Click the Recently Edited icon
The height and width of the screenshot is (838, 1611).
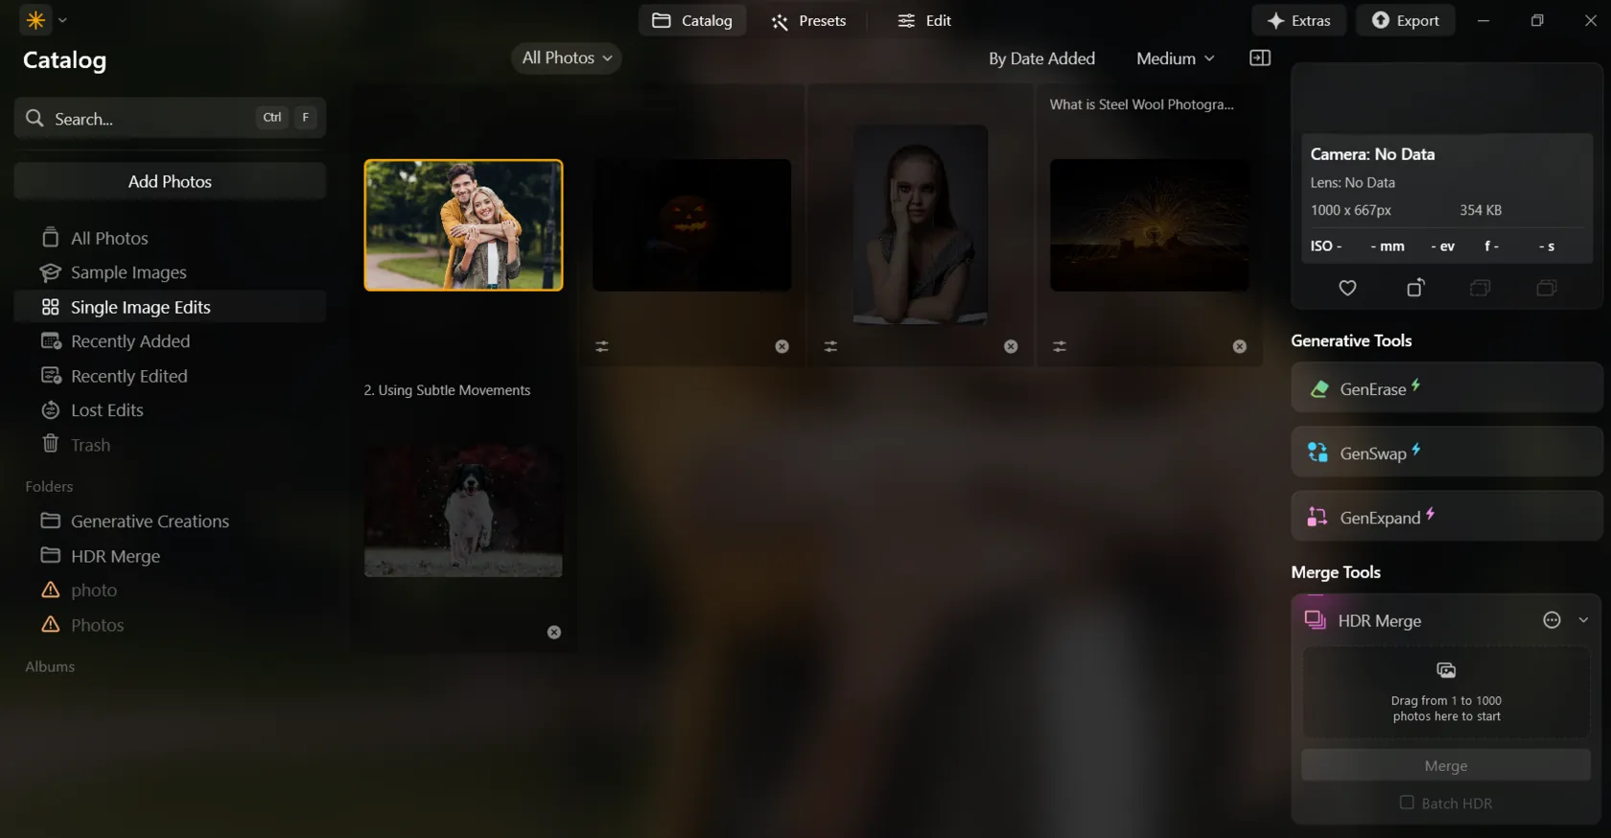click(x=51, y=376)
